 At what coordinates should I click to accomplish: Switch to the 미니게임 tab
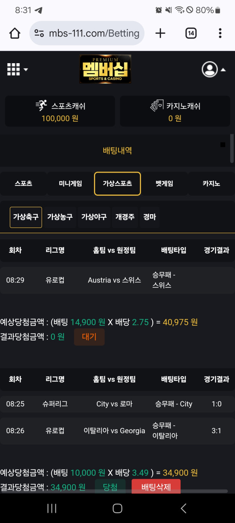(70, 183)
